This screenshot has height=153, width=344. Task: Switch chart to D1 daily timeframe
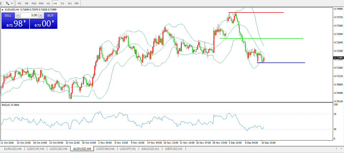click(x=62, y=4)
